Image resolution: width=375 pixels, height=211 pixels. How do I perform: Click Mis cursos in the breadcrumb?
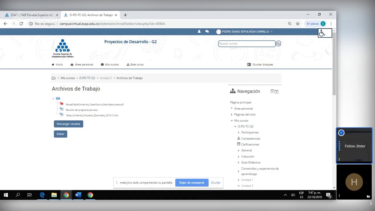[x=68, y=78]
